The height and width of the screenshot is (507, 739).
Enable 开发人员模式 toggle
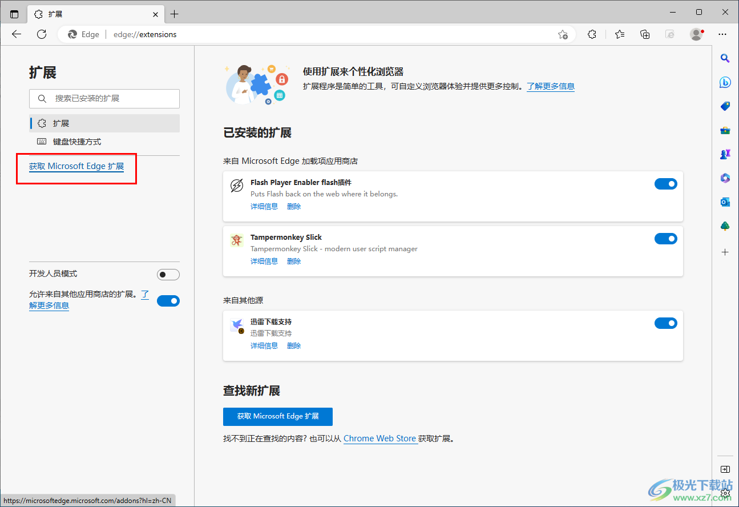(168, 275)
